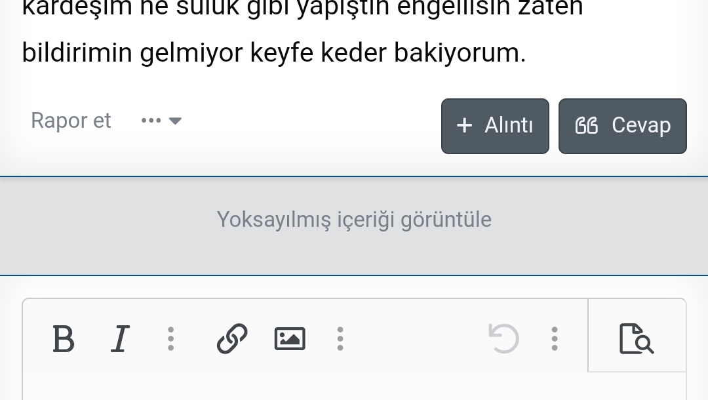The width and height of the screenshot is (708, 400).
Task: Toggle the composer preview pane
Action: point(637,339)
